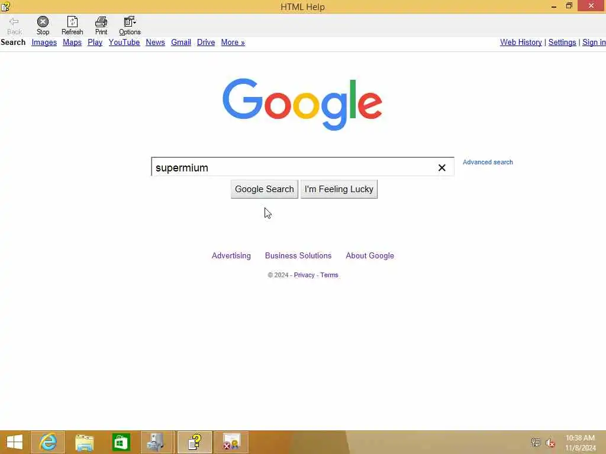The width and height of the screenshot is (606, 454).
Task: Click the I'm Feeling Lucky button
Action: click(339, 189)
